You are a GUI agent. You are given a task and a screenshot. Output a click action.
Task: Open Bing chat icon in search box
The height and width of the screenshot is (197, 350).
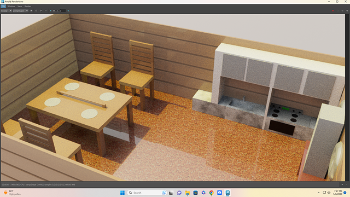click(x=164, y=193)
